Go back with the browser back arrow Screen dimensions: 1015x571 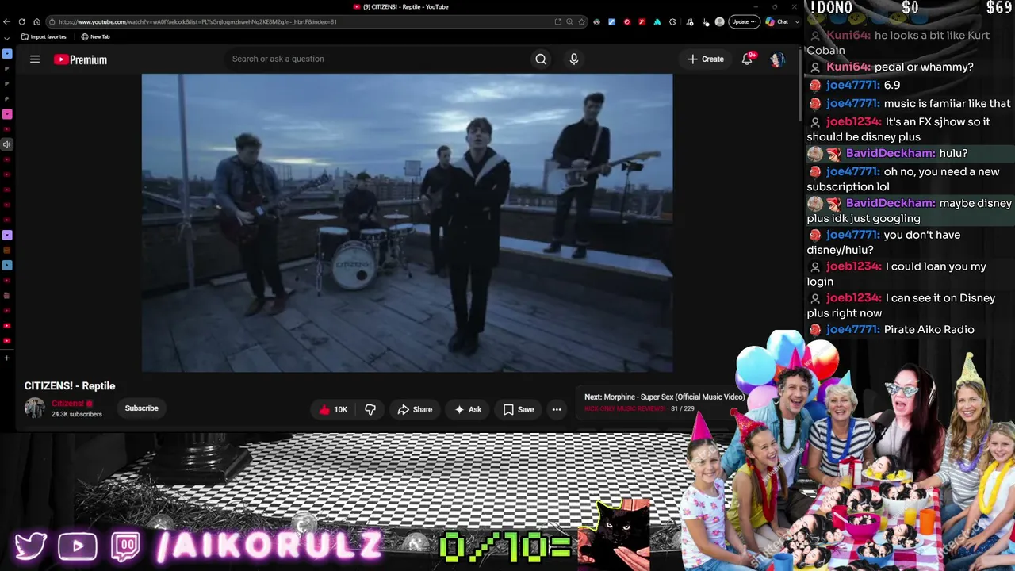tap(8, 22)
